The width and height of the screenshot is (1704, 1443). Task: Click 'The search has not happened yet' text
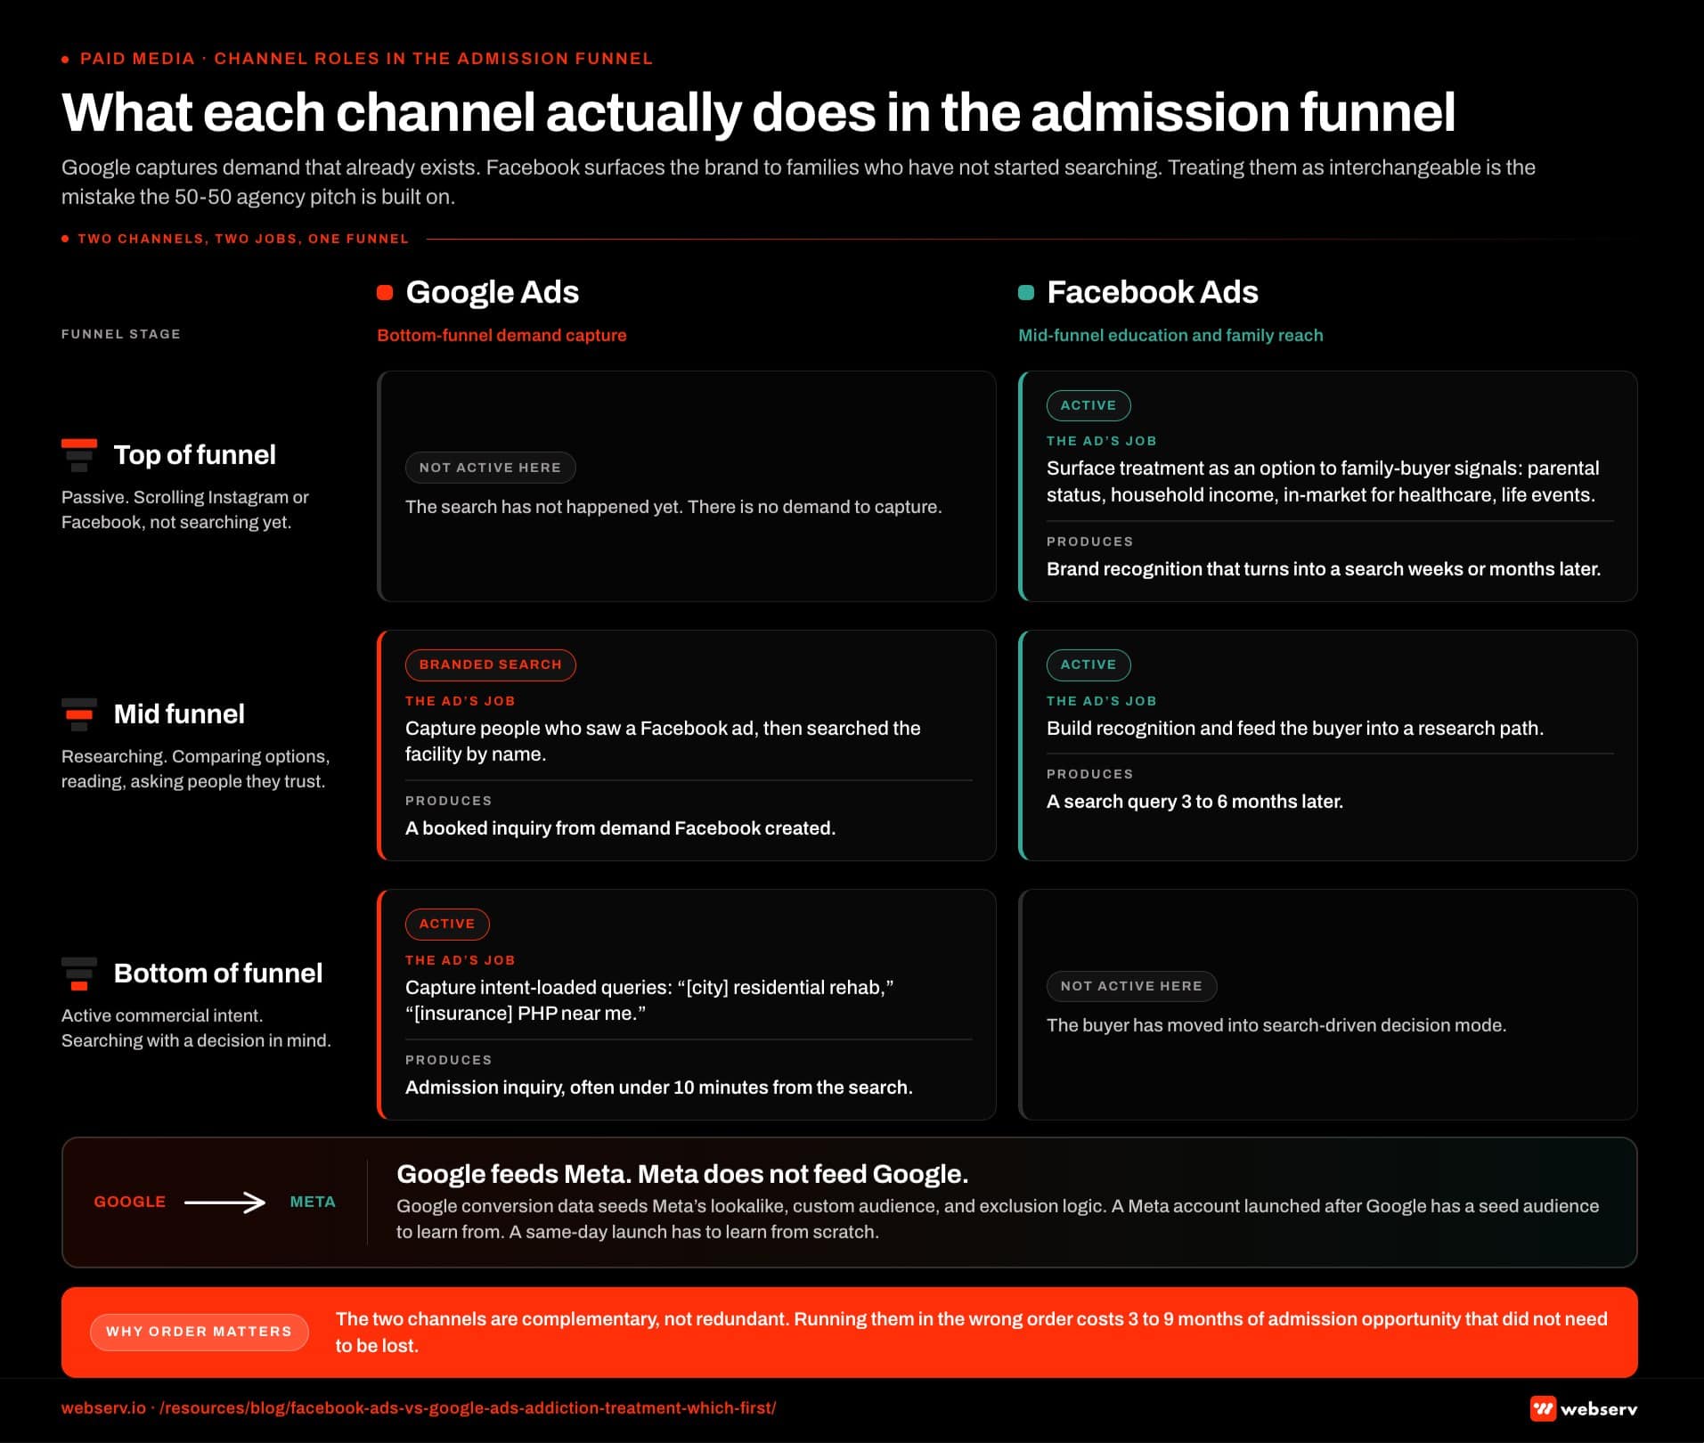click(x=673, y=507)
